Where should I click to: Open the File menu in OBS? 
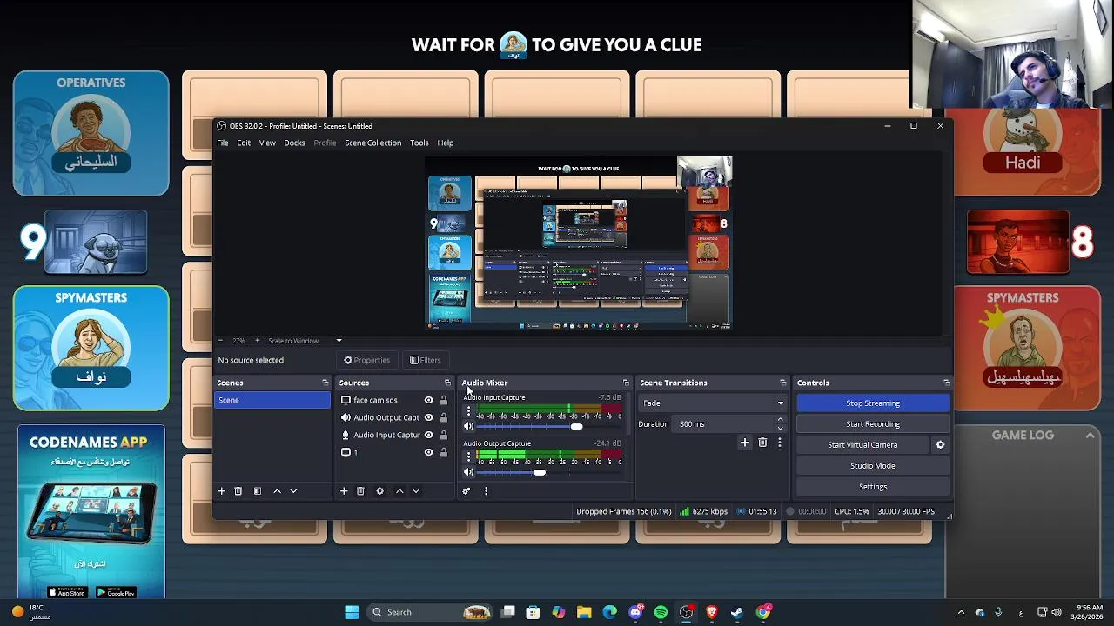(223, 143)
